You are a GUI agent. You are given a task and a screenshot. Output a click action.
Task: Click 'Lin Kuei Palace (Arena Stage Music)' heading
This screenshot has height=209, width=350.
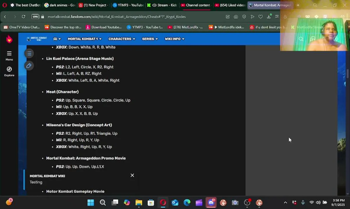(x=80, y=59)
